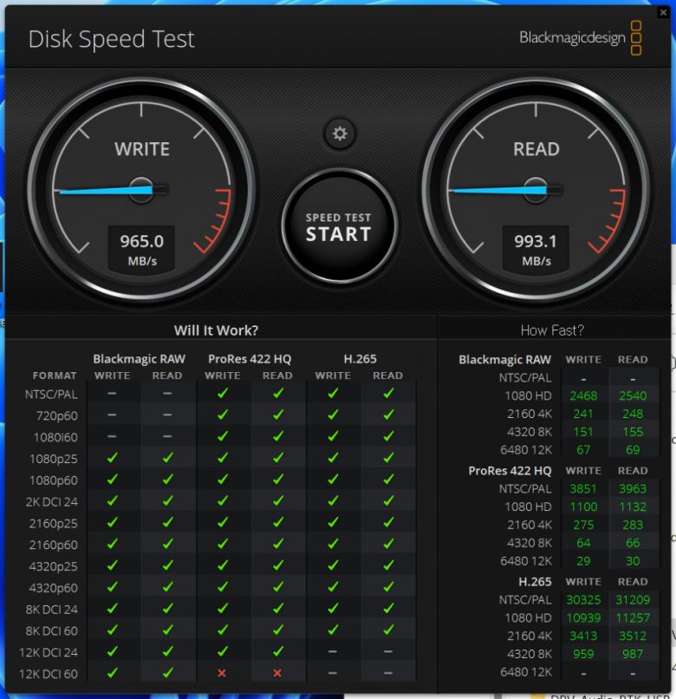Click the NTSC/PAL H.265 Read checkmark
Image resolution: width=676 pixels, height=699 pixels.
[x=387, y=394]
